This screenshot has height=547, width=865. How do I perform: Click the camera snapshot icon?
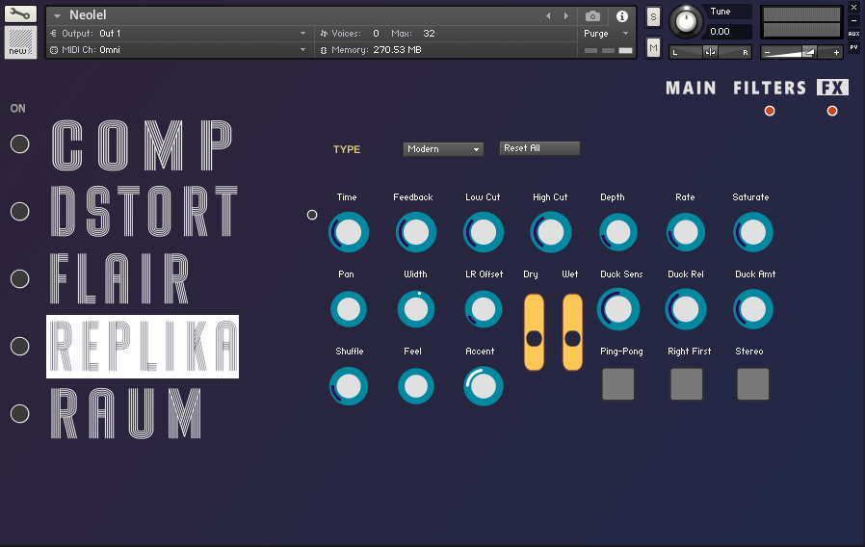pyautogui.click(x=592, y=16)
